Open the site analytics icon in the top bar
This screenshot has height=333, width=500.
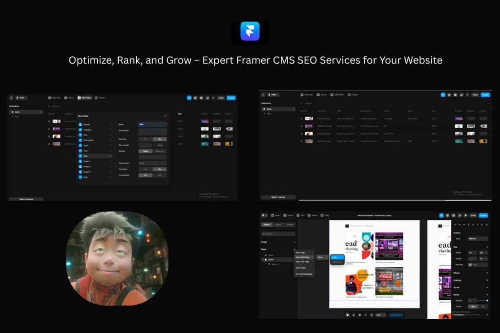pos(207,98)
